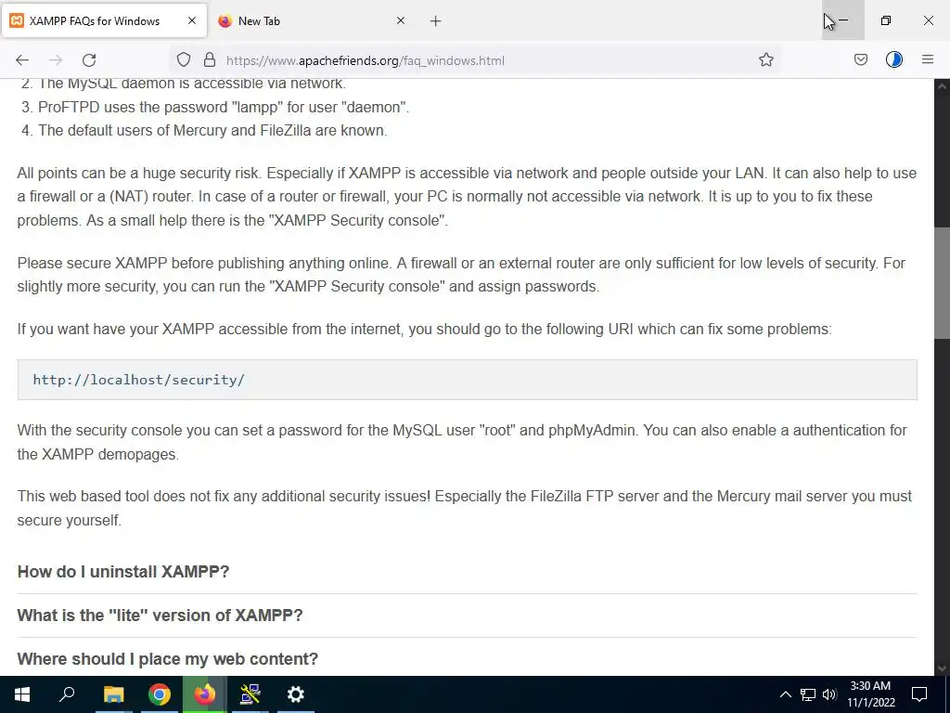Close the New Tab tab
The height and width of the screenshot is (713, 950).
click(x=401, y=20)
